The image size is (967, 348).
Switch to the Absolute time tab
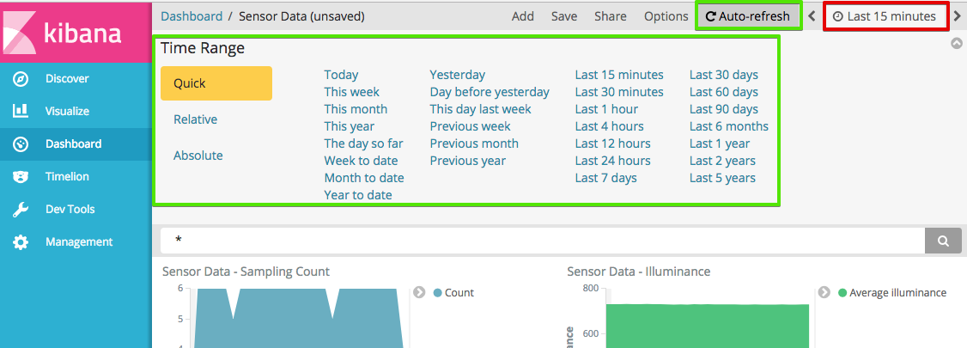pyautogui.click(x=198, y=156)
